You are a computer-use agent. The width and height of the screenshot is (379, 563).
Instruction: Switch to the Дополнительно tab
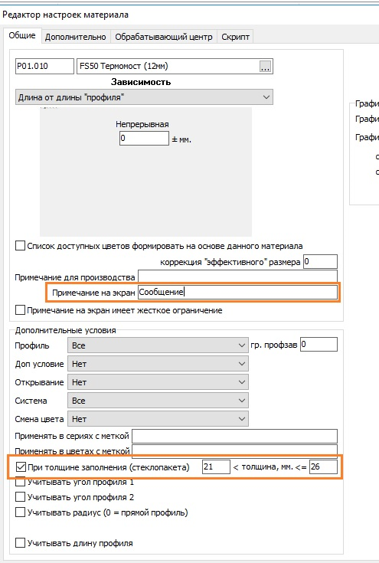click(75, 37)
